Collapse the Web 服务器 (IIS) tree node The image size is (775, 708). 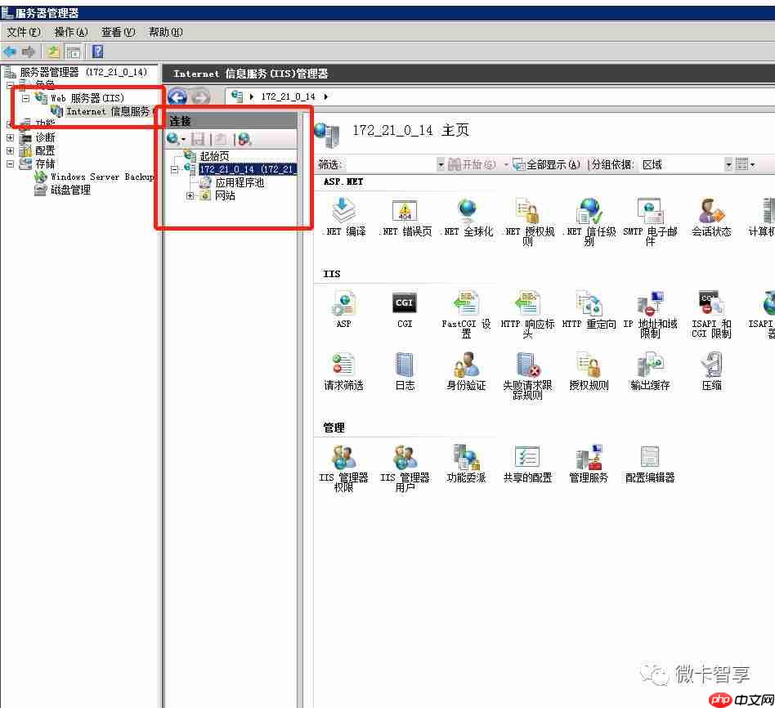25,98
